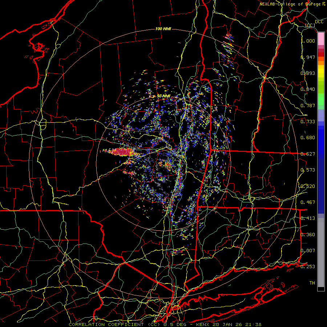The height and width of the screenshot is (327, 327).
Task: Click the 0.413 scale value
Action: point(308,218)
